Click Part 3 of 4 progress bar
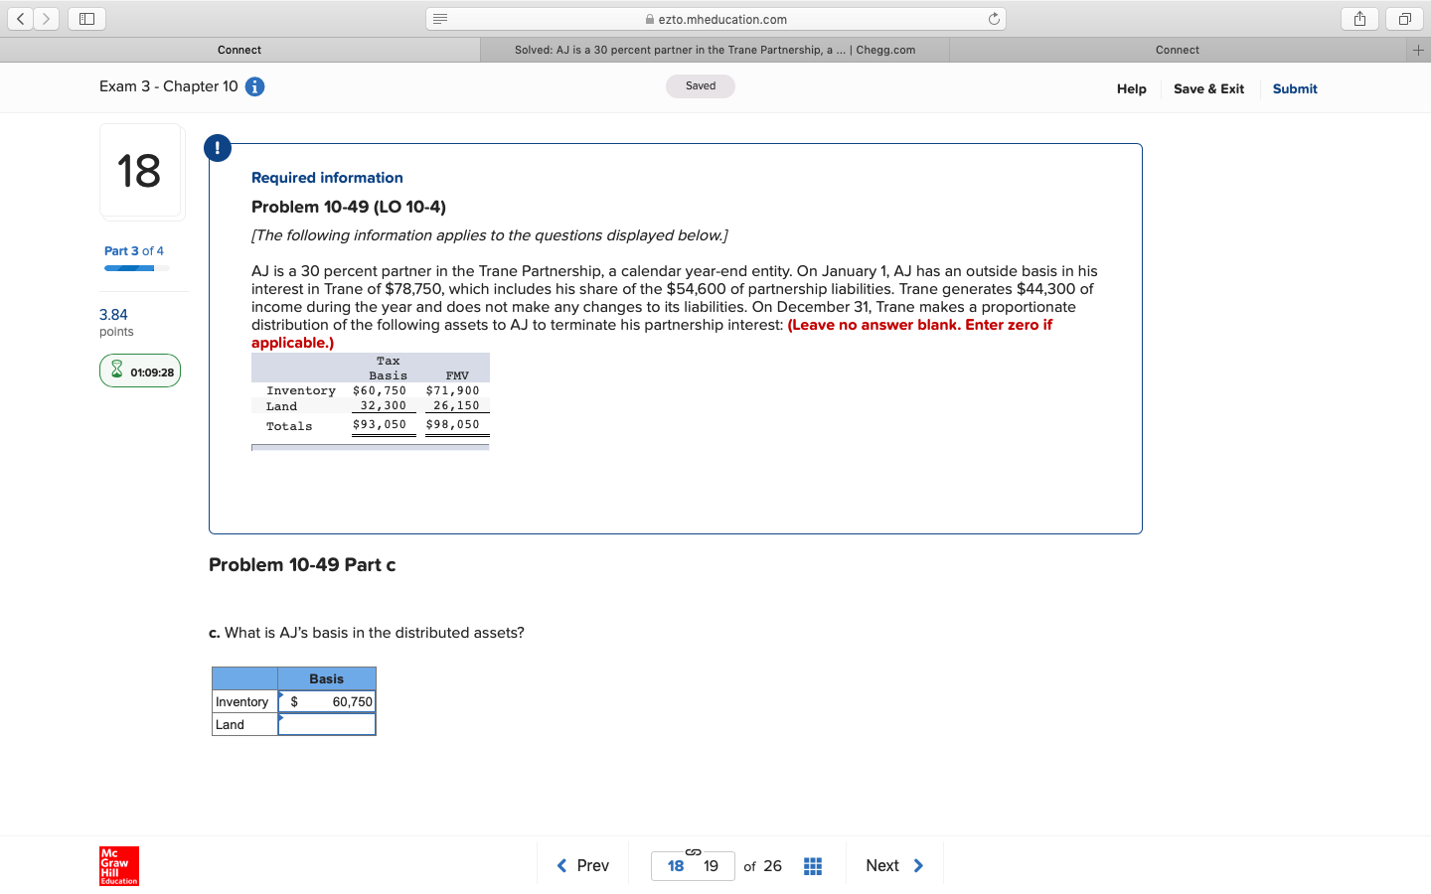This screenshot has height=894, width=1431. (x=137, y=268)
